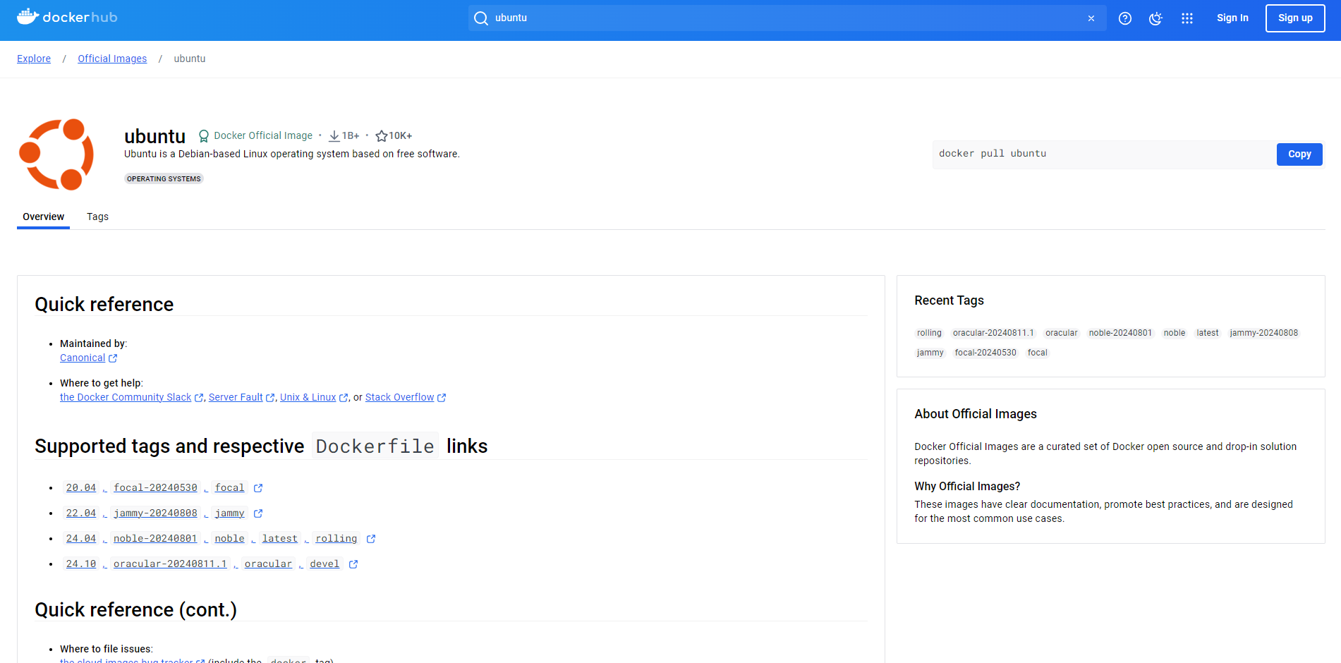Screen dimensions: 1341x663
Task: Open the help question mark icon
Action: (1125, 18)
